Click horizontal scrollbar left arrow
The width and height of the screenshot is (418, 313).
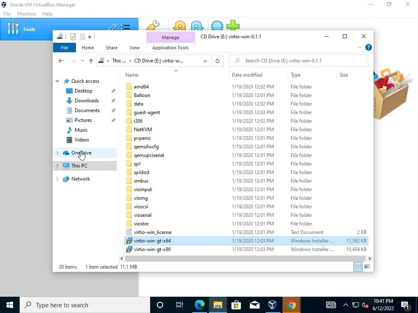122,258
